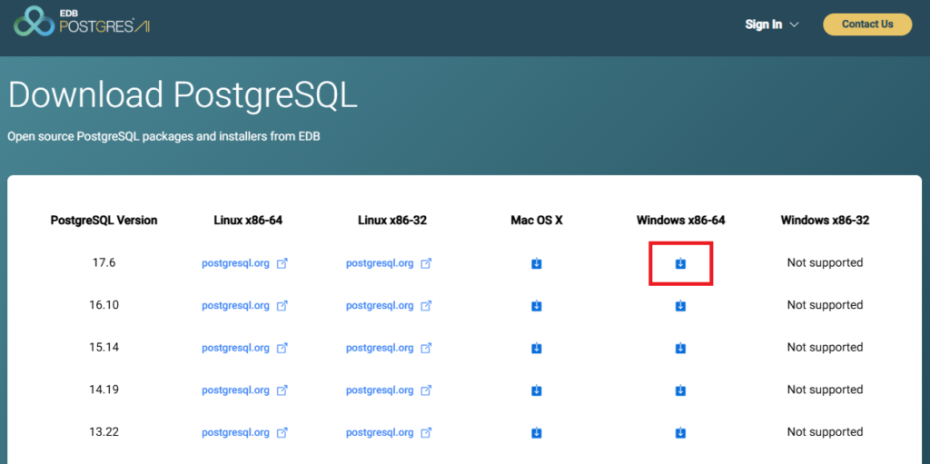Click the Contact Us button
The height and width of the screenshot is (464, 930).
click(x=867, y=25)
